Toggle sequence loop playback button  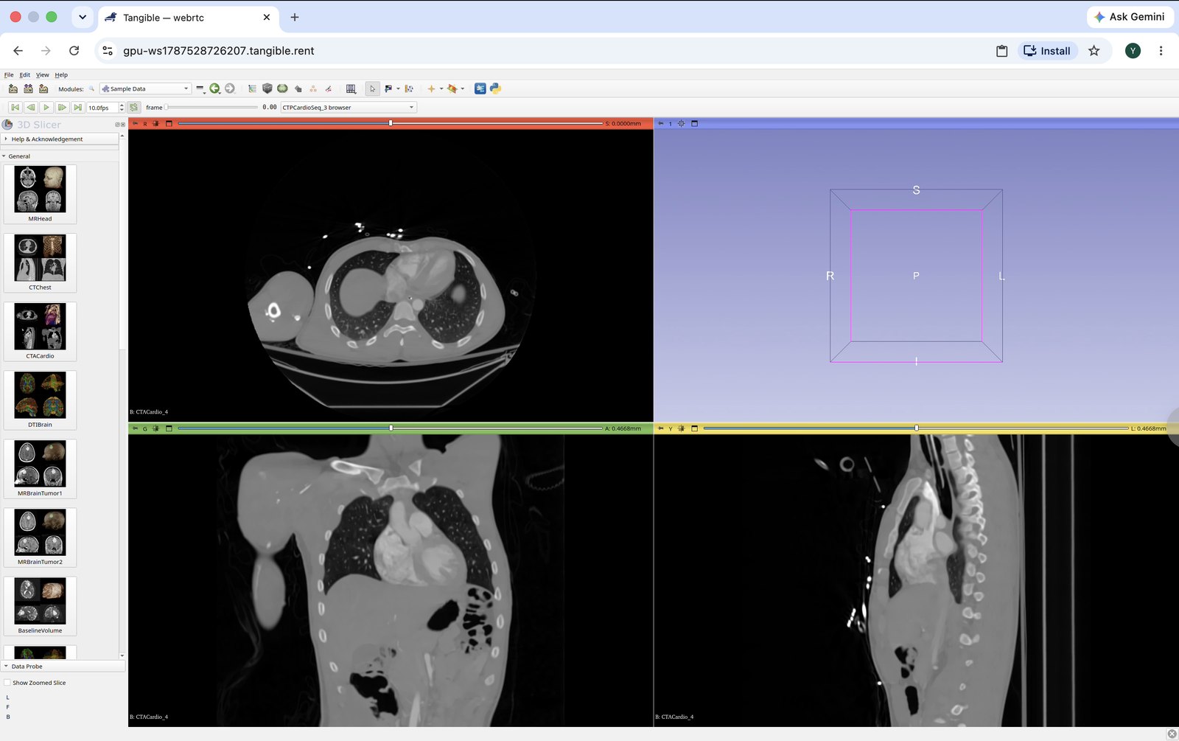click(133, 107)
